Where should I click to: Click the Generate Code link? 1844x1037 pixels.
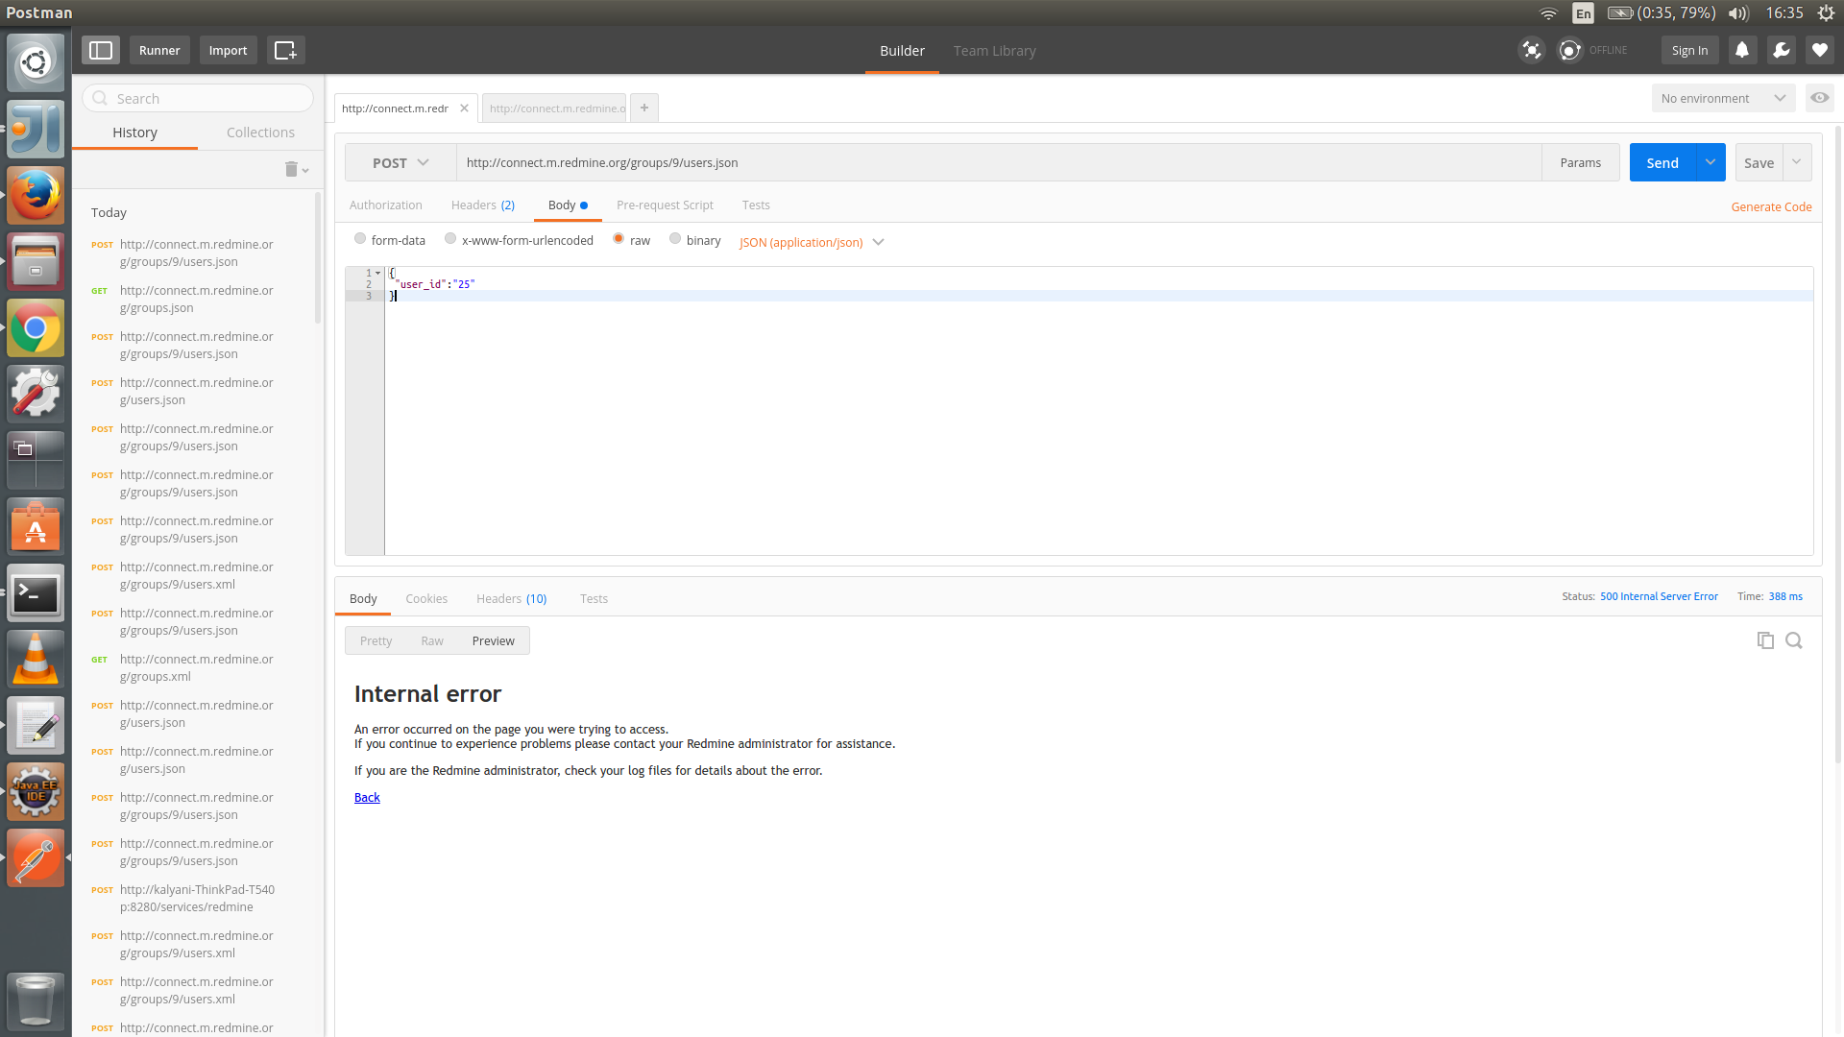click(x=1771, y=206)
